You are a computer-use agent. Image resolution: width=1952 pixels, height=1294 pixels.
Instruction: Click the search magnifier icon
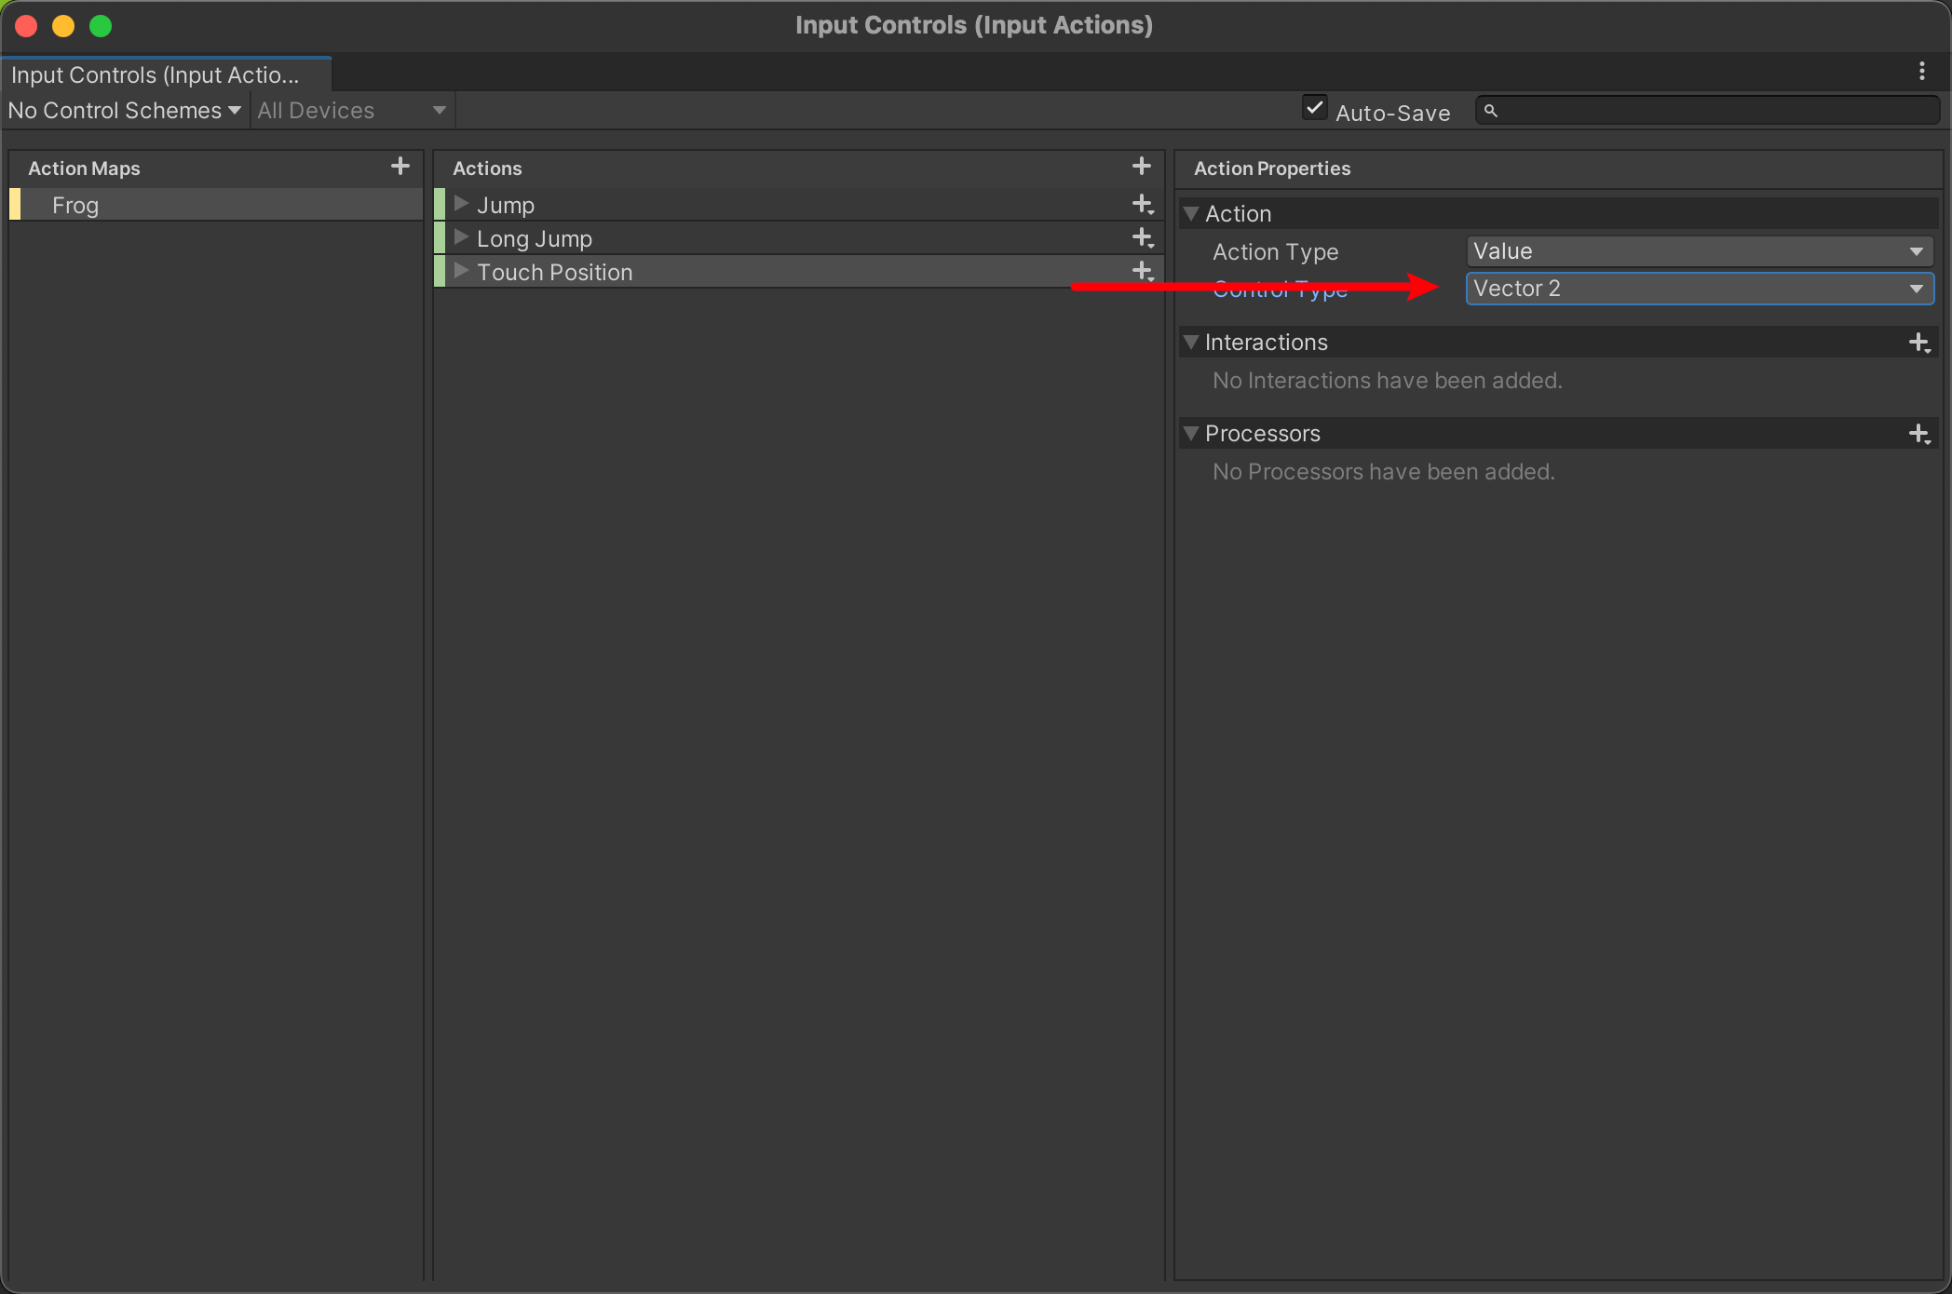coord(1491,111)
